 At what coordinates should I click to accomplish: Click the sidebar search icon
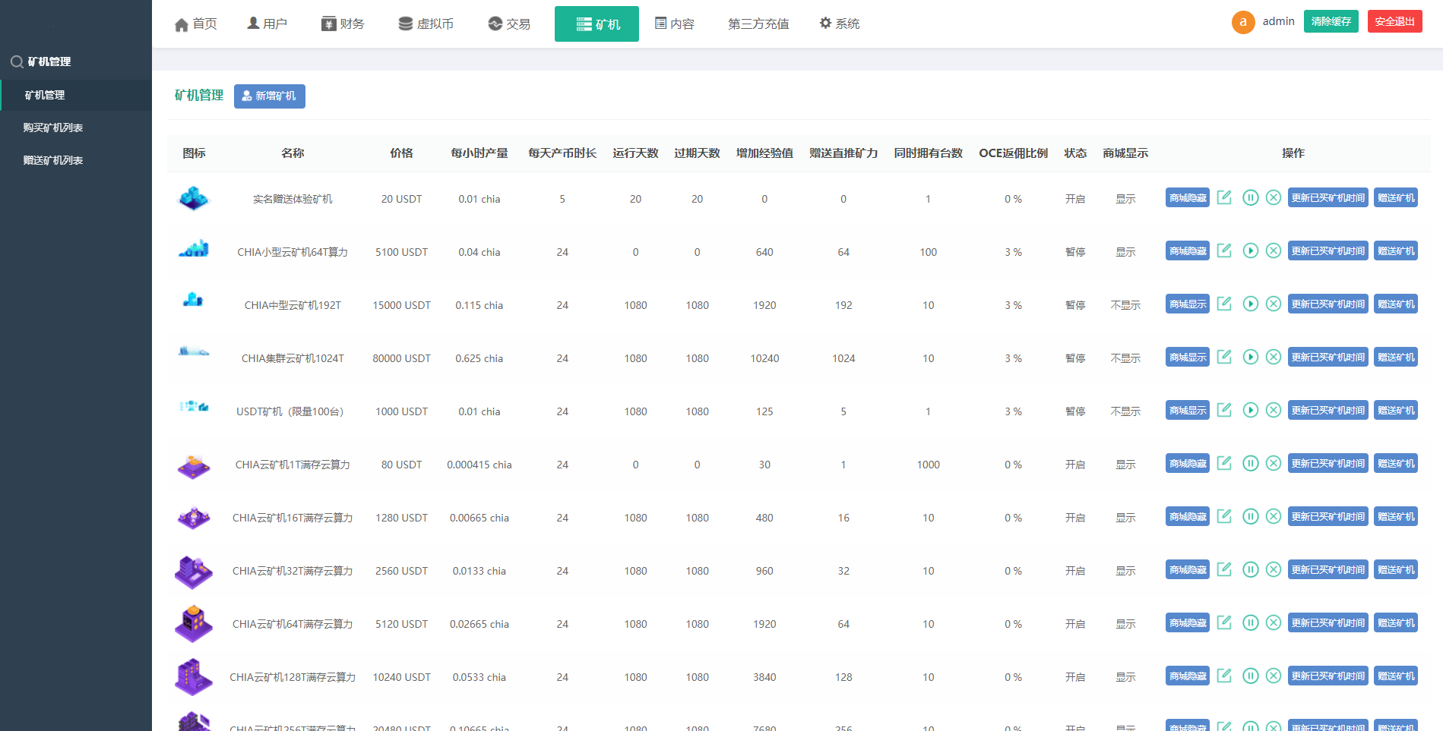pyautogui.click(x=16, y=61)
